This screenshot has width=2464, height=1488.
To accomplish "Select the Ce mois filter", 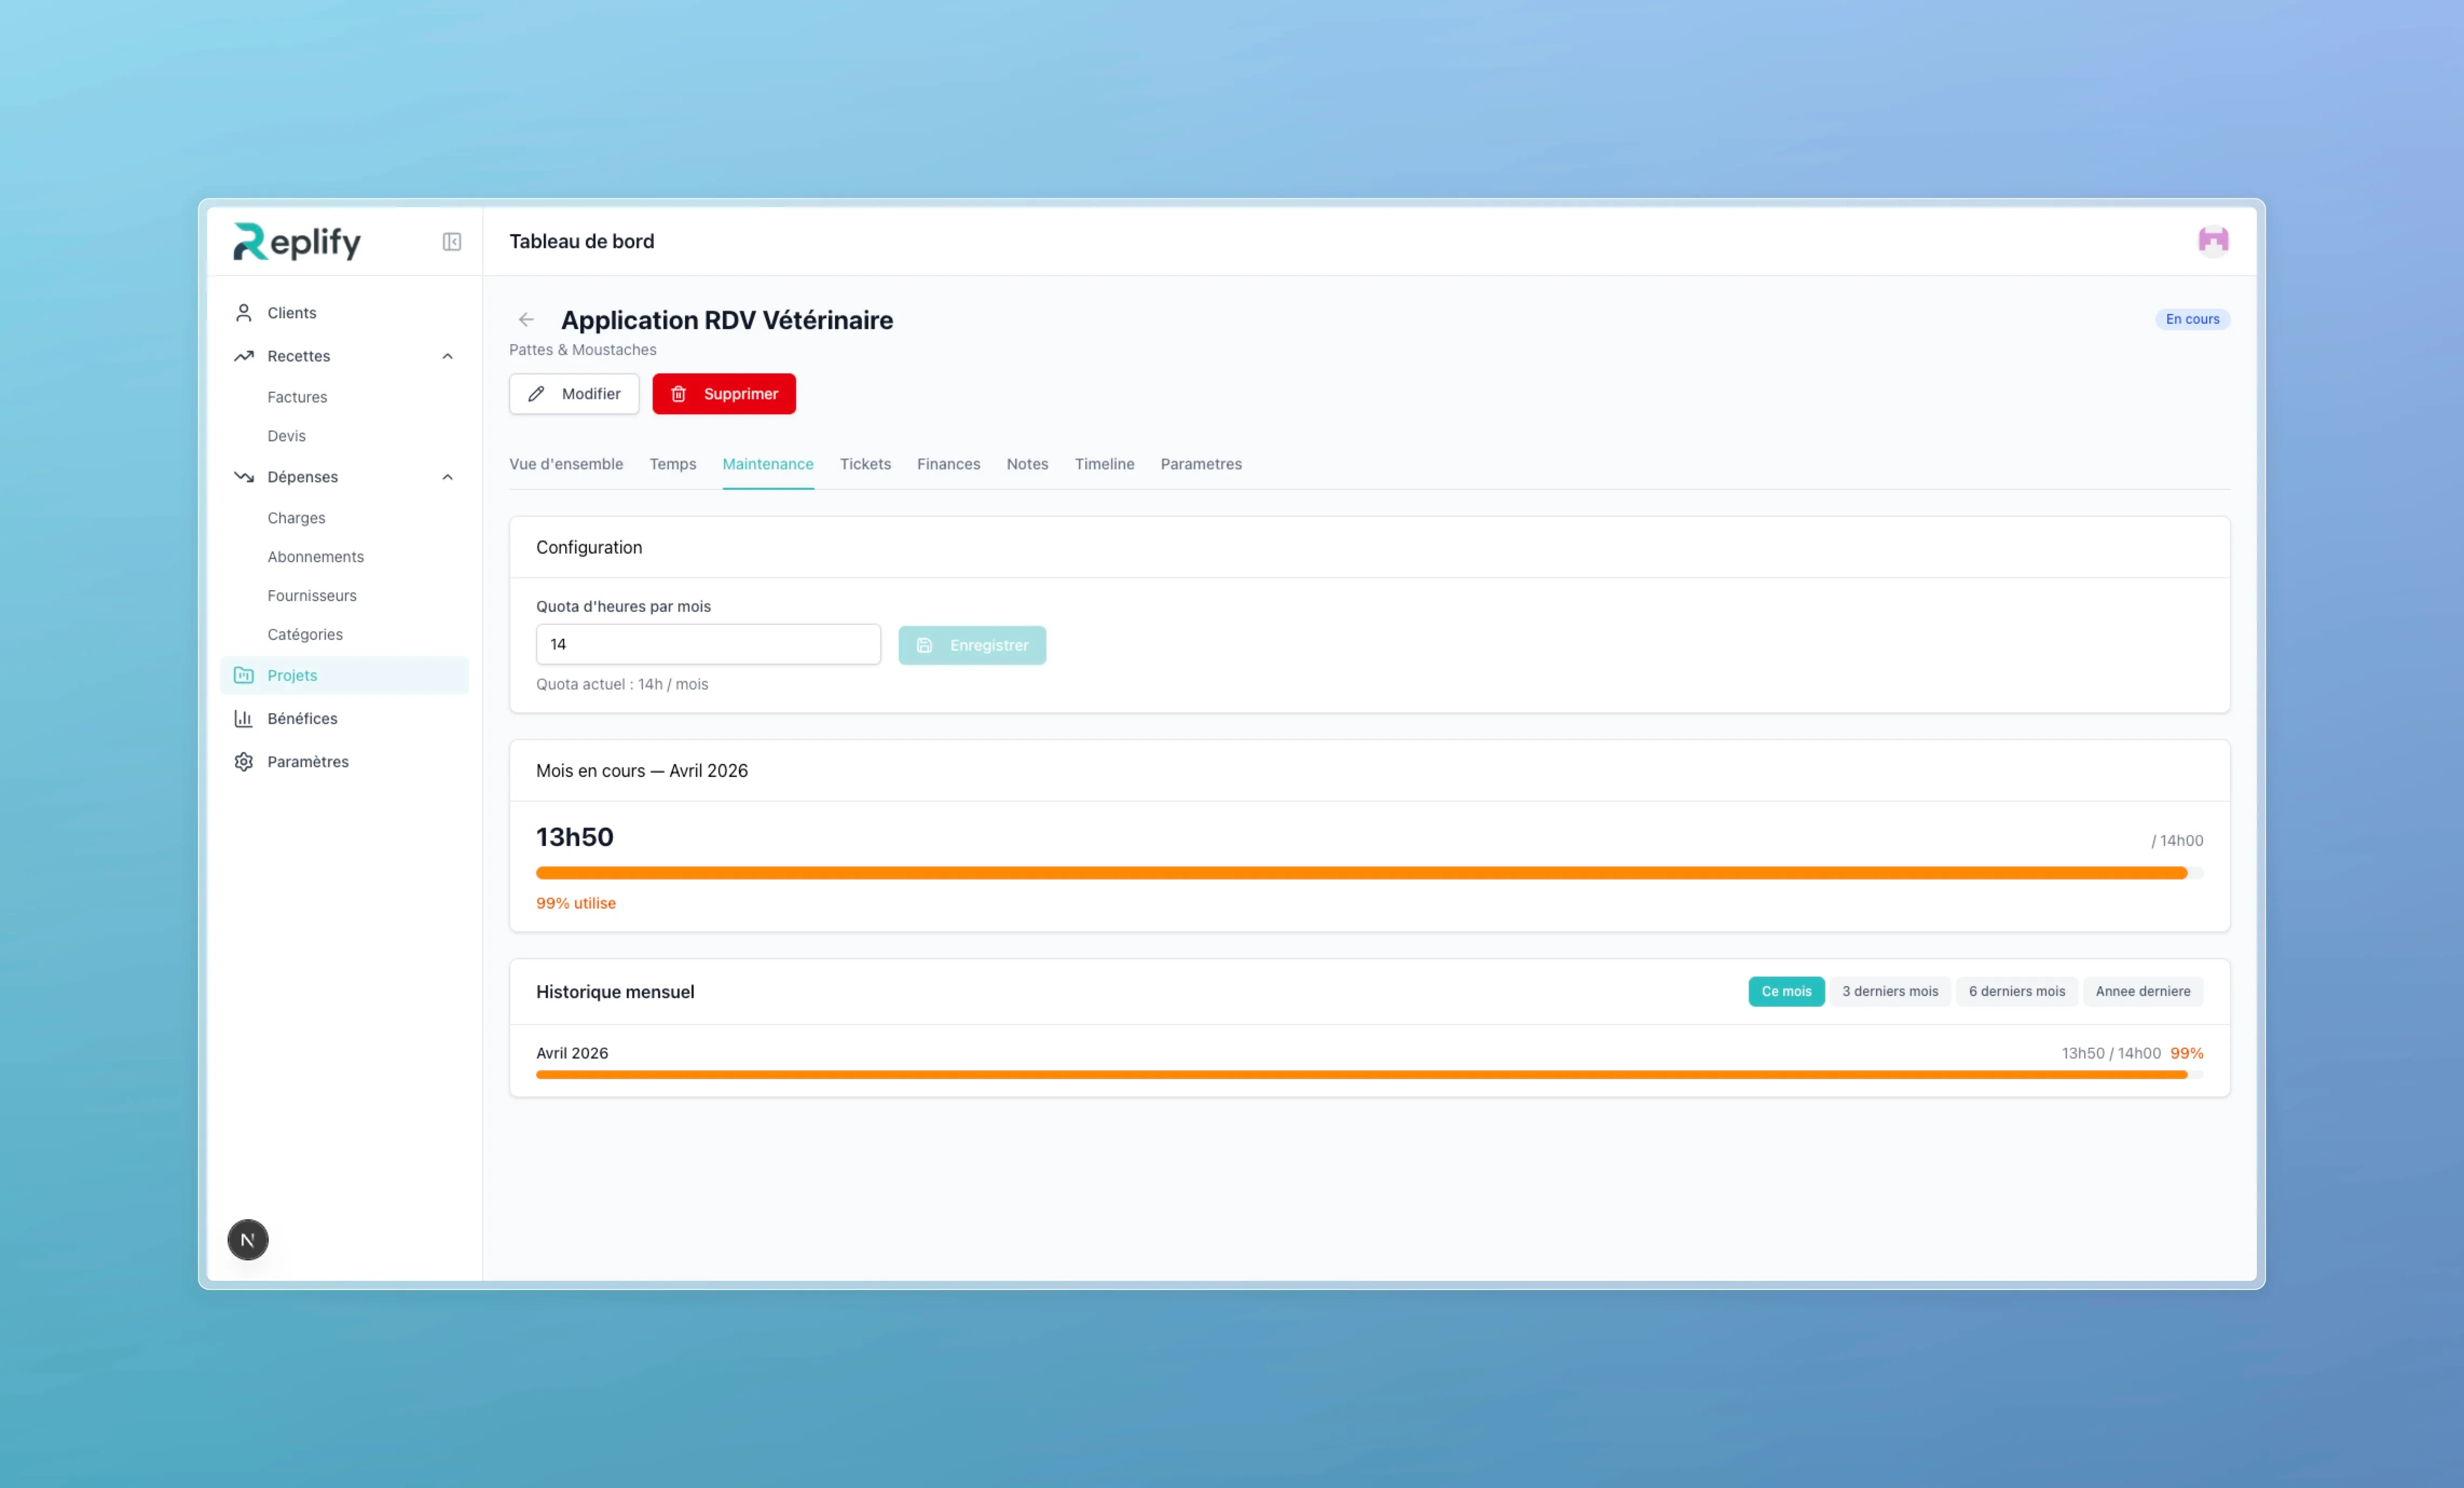I will 1786,991.
